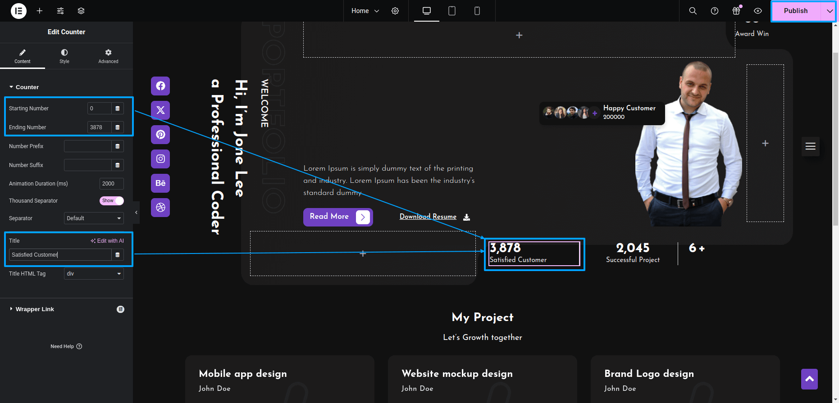Click dynamic tags icon for Ending Number
The height and width of the screenshot is (403, 839).
118,127
